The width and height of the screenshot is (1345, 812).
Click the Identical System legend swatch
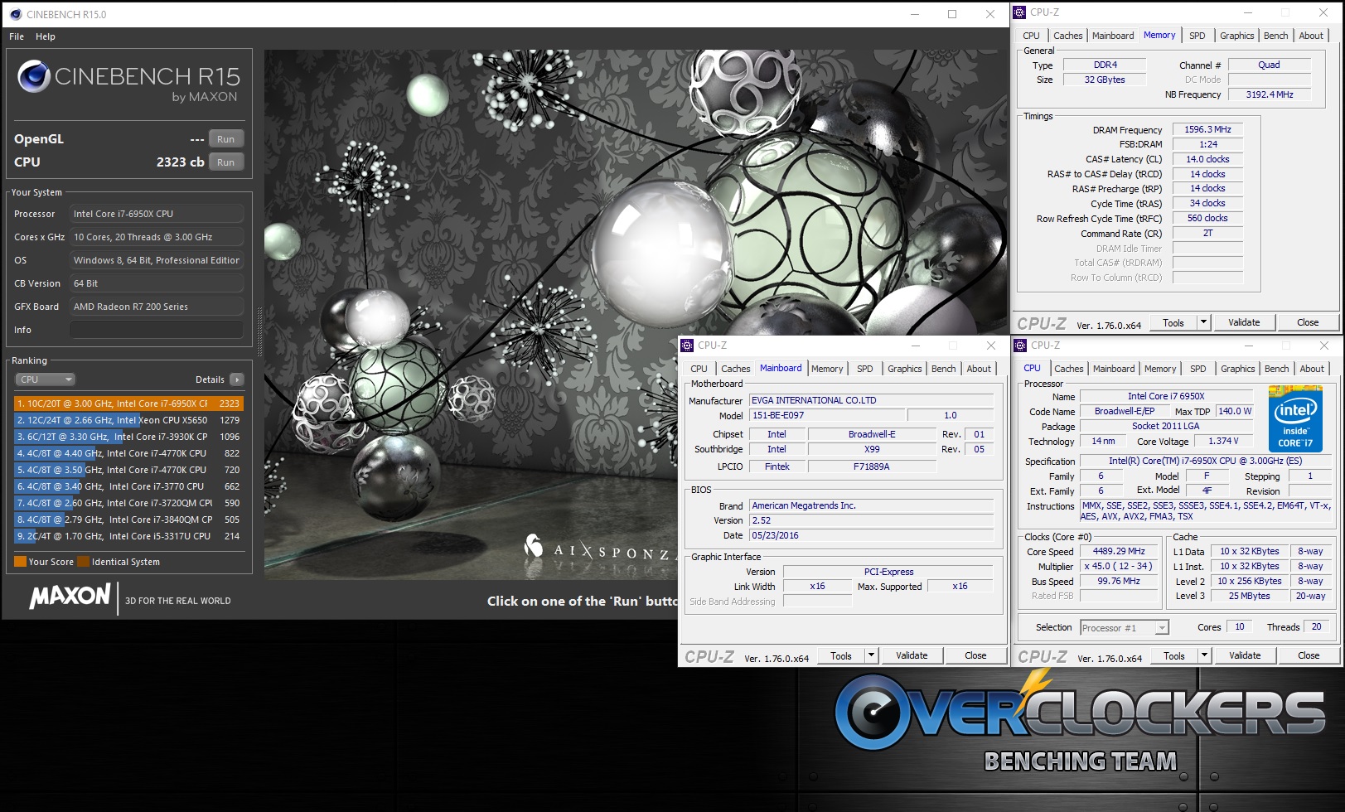pos(83,562)
